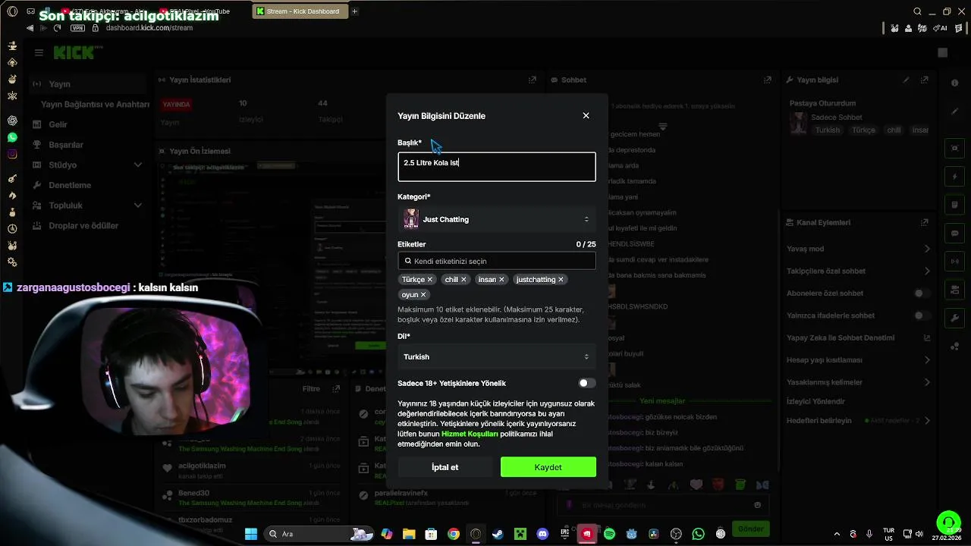Open Discord from the taskbar
Screen dimensions: 971x546
click(x=542, y=534)
